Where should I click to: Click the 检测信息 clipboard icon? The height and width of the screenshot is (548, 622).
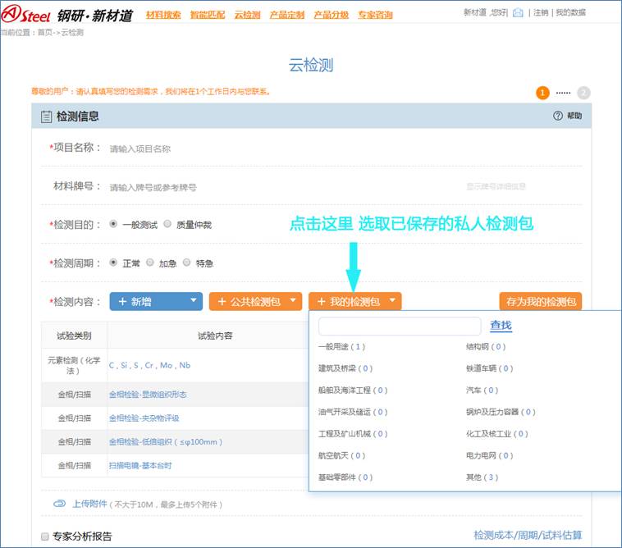[x=46, y=116]
